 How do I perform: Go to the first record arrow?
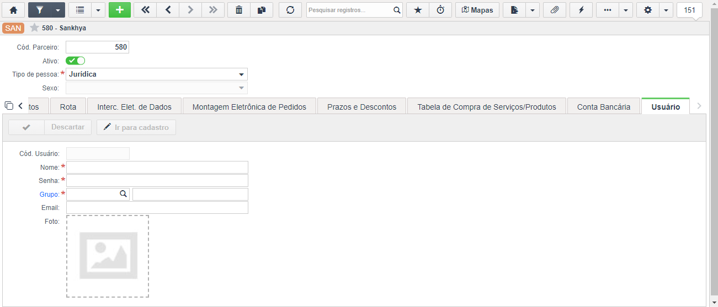145,10
